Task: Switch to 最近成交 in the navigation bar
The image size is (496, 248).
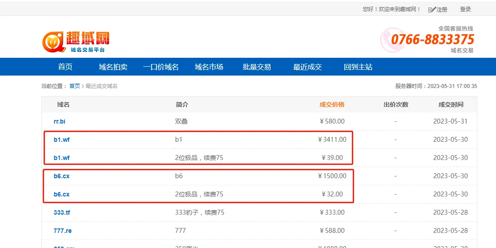Action: pyautogui.click(x=307, y=67)
